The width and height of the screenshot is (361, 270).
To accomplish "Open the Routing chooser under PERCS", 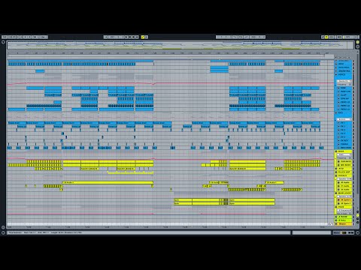I will click(344, 85).
